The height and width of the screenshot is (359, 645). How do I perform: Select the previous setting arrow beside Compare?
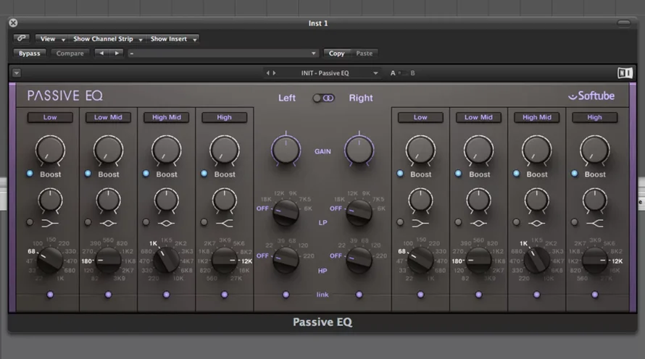pos(101,54)
